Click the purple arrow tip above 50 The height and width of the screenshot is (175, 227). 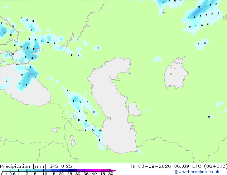click(113, 170)
